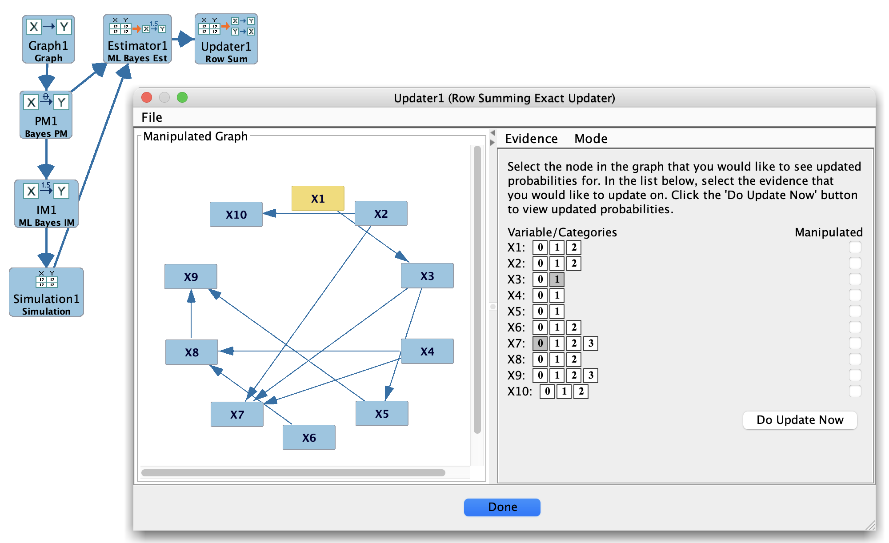
Task: Deselect category 1 evidence for X3
Action: [557, 279]
